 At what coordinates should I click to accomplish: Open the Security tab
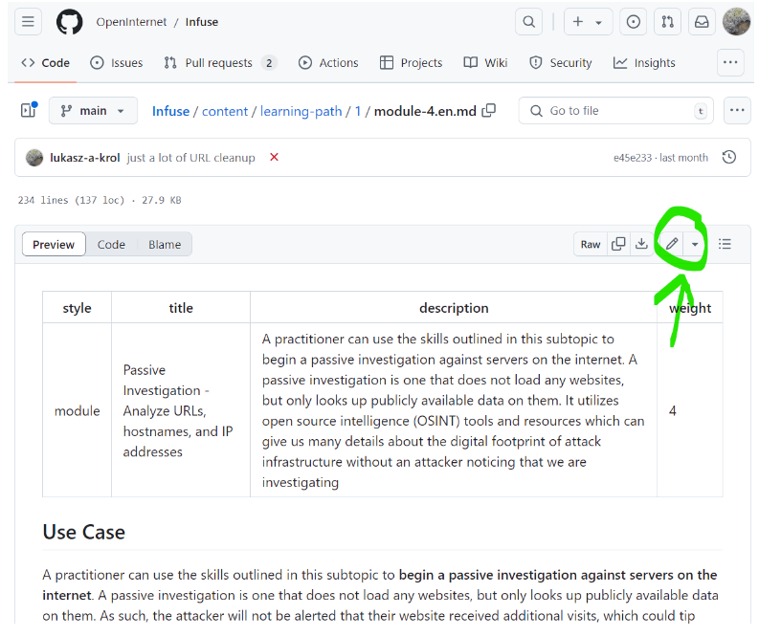(561, 63)
